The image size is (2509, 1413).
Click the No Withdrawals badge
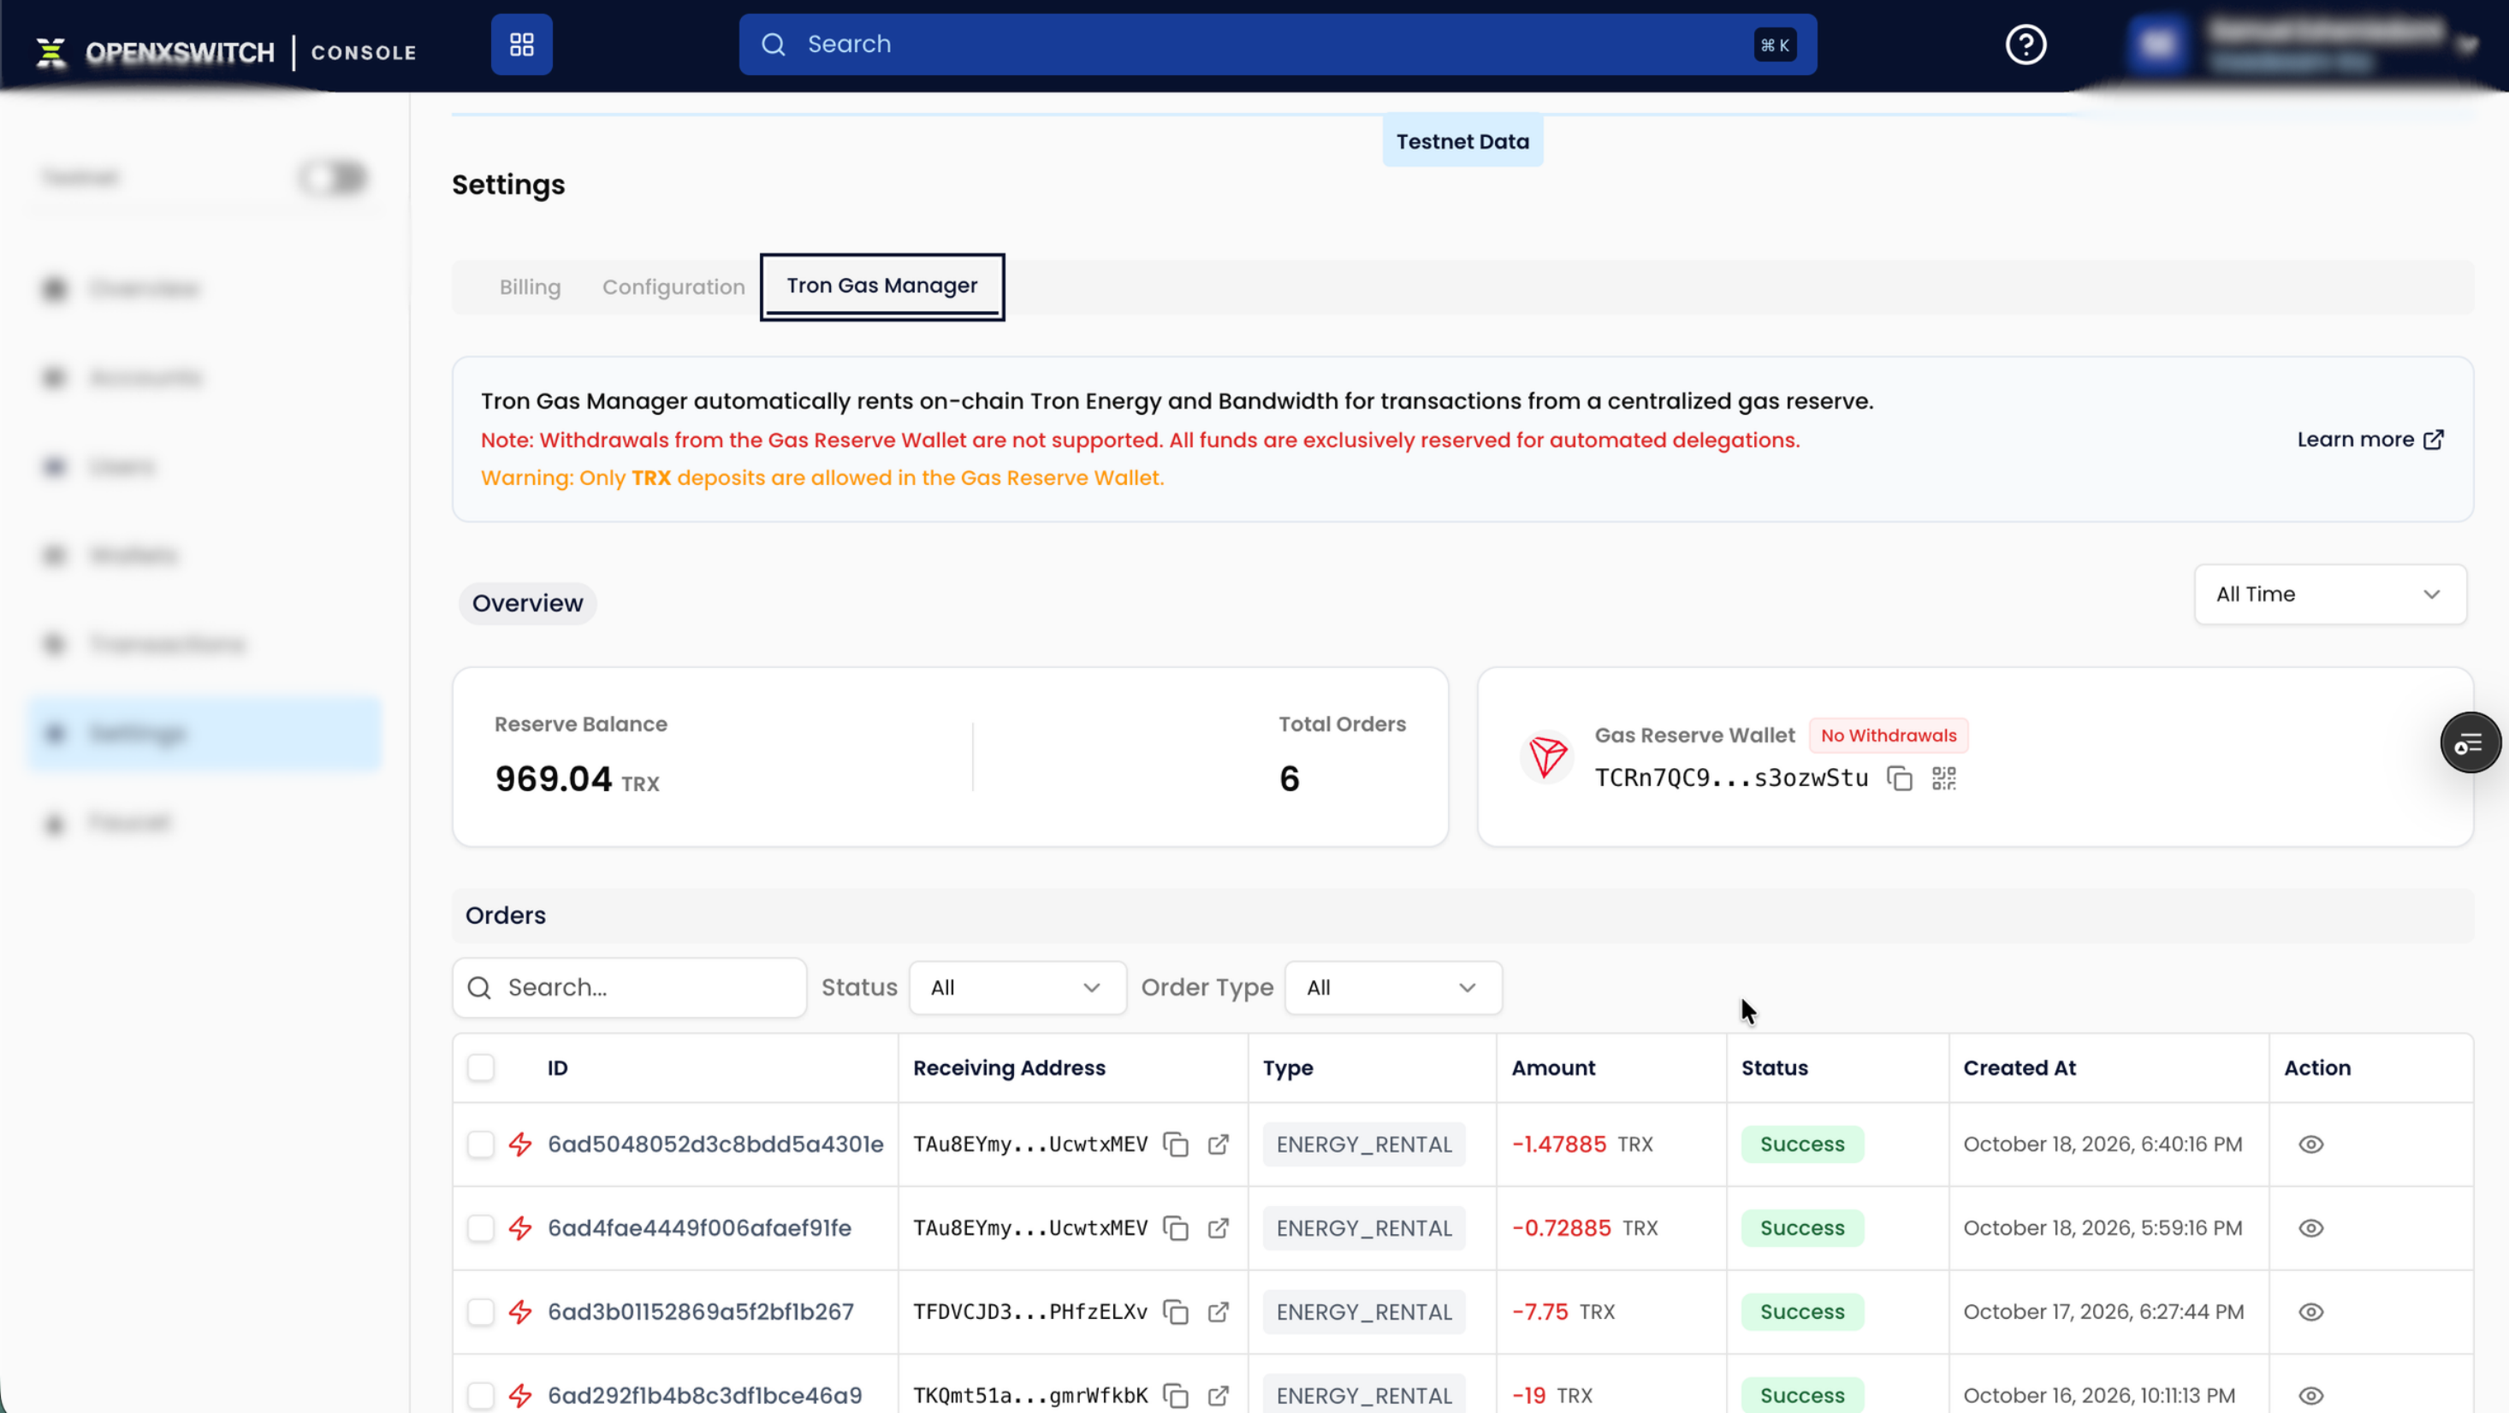tap(1888, 736)
